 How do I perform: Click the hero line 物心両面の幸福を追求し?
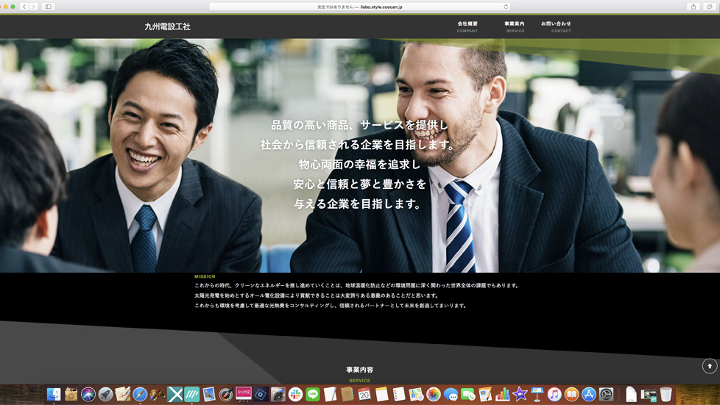pos(359,164)
